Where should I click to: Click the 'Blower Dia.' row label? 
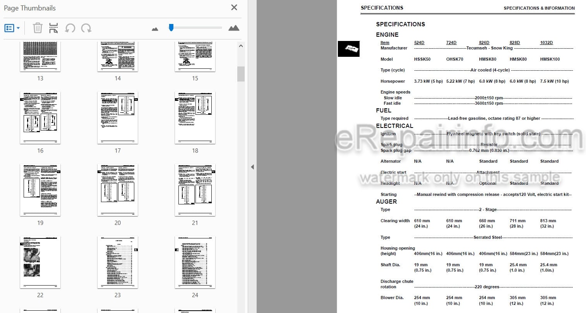[x=392, y=298]
